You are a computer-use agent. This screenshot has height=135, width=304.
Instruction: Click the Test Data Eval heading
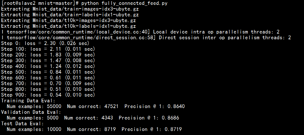(22, 124)
